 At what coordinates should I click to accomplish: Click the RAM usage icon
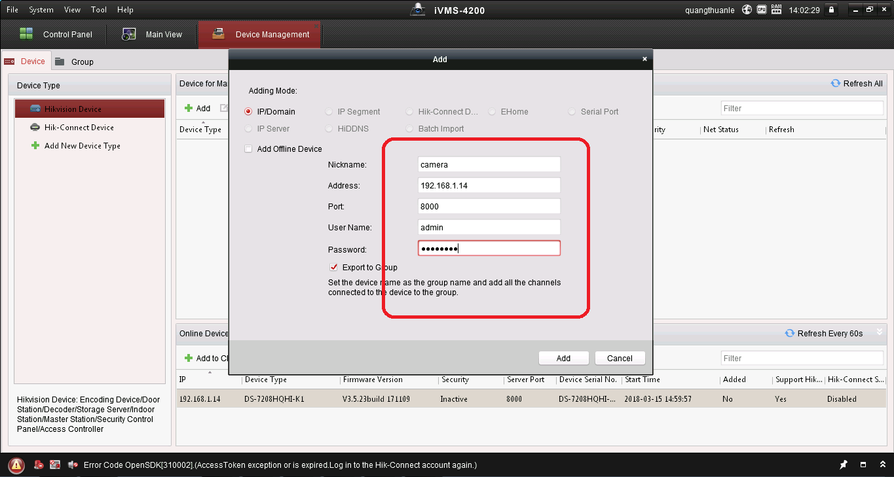(x=777, y=10)
